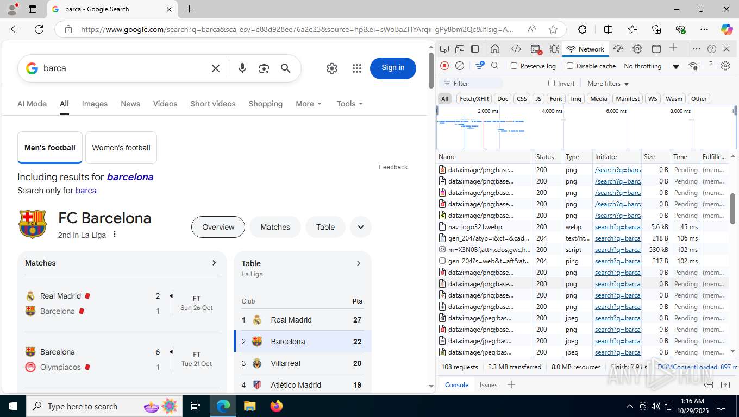Search by image with Google Lens
The height and width of the screenshot is (417, 739).
click(264, 68)
